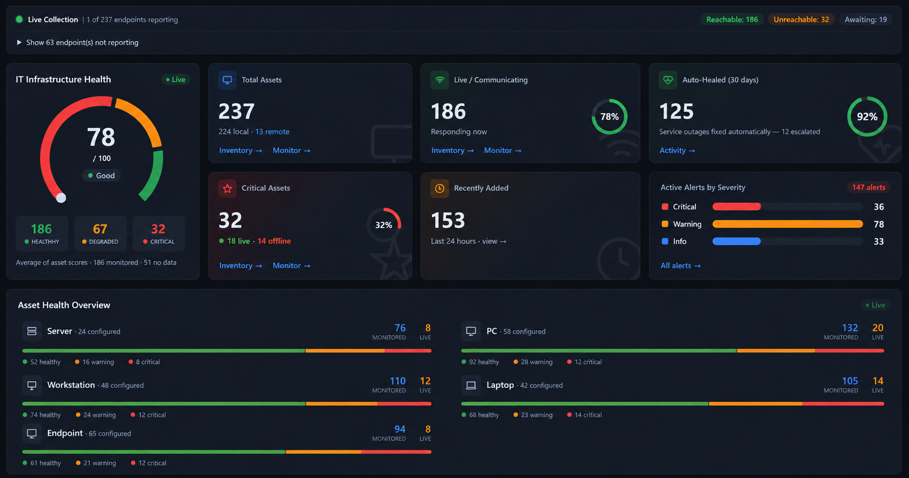The width and height of the screenshot is (909, 478).
Task: Click the 186 Healthy tile
Action: [42, 234]
